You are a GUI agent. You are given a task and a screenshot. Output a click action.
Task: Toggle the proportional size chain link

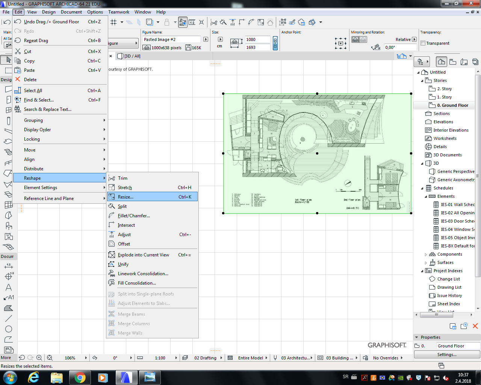[275, 43]
